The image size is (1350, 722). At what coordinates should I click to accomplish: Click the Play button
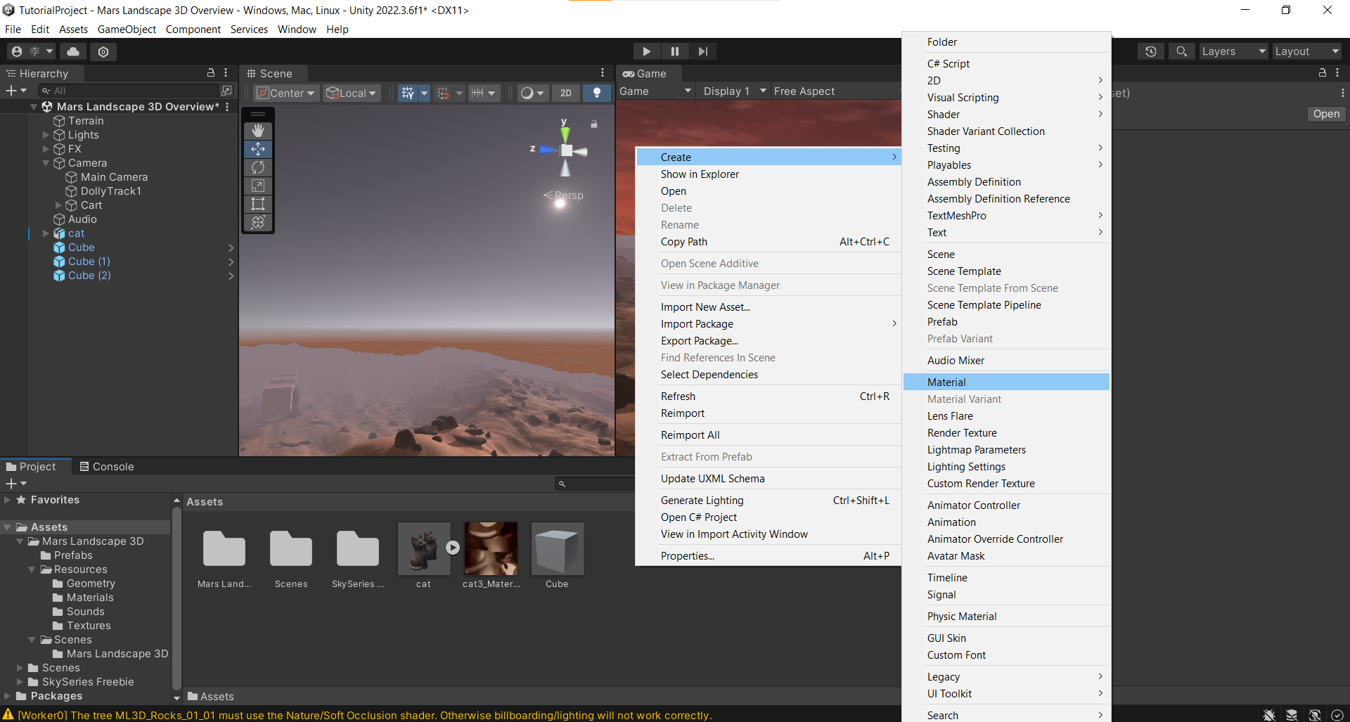pyautogui.click(x=646, y=51)
